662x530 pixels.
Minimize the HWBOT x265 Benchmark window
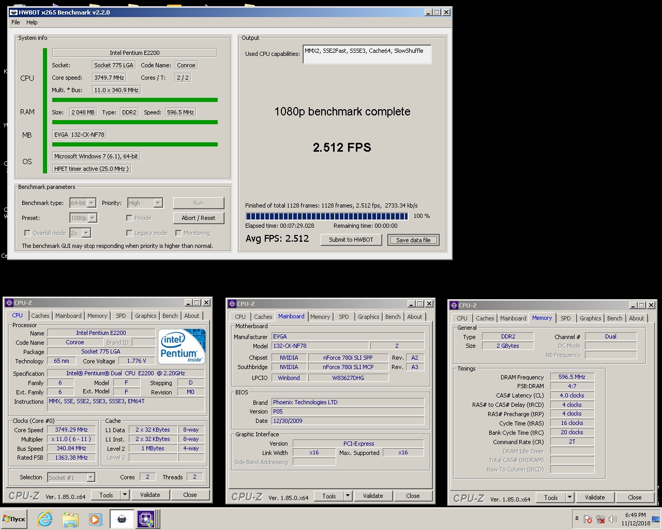point(428,12)
